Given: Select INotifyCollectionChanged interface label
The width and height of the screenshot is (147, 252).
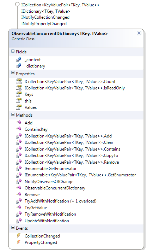Looking at the screenshot, I should tap(45, 17).
